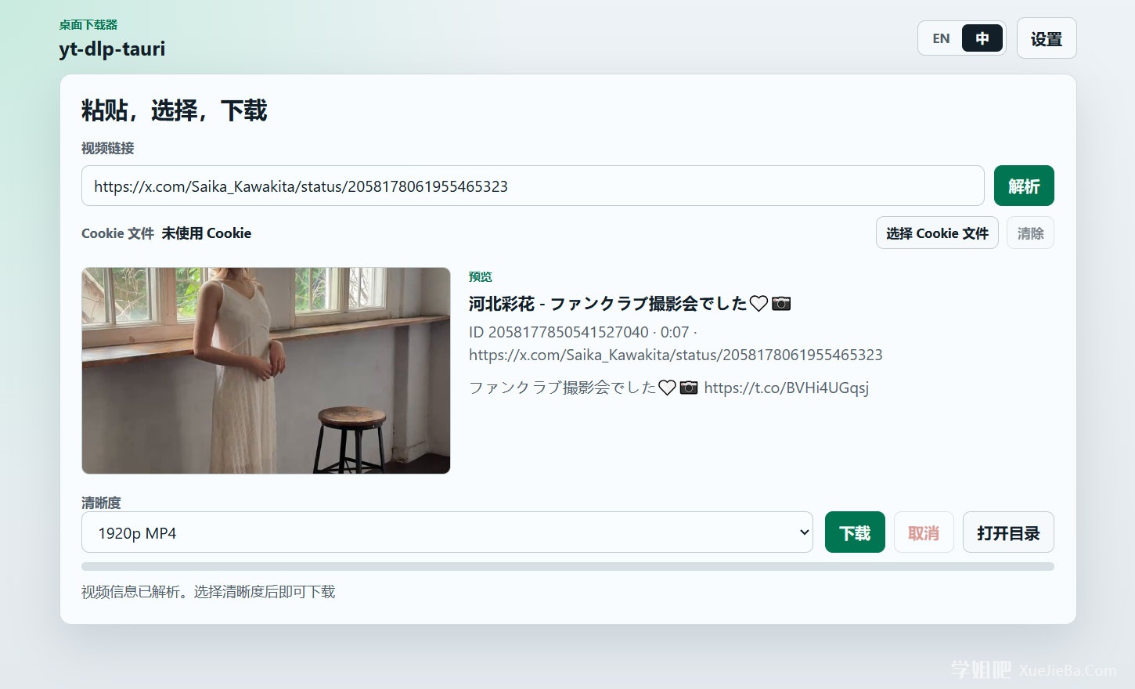The height and width of the screenshot is (689, 1135).
Task: Click the 未使用 Cookie status text
Action: click(x=207, y=233)
